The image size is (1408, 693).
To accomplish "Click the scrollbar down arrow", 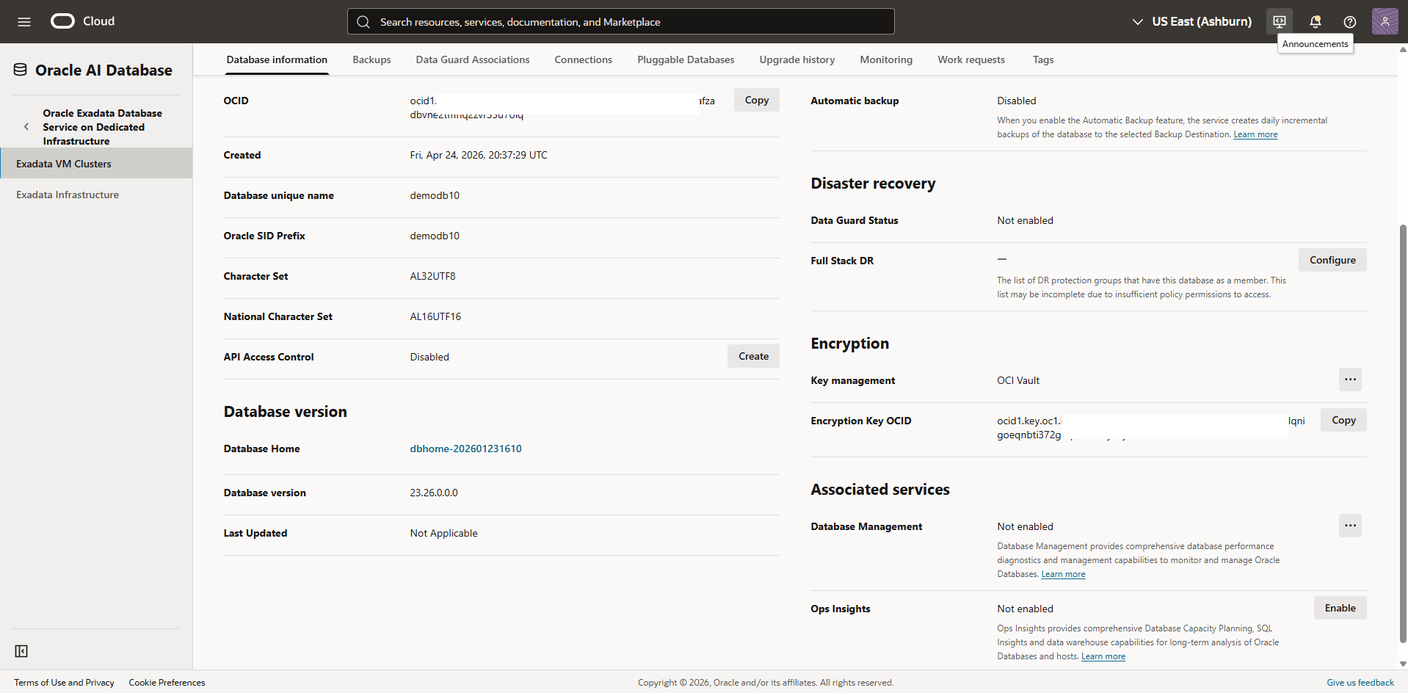I will [x=1403, y=664].
